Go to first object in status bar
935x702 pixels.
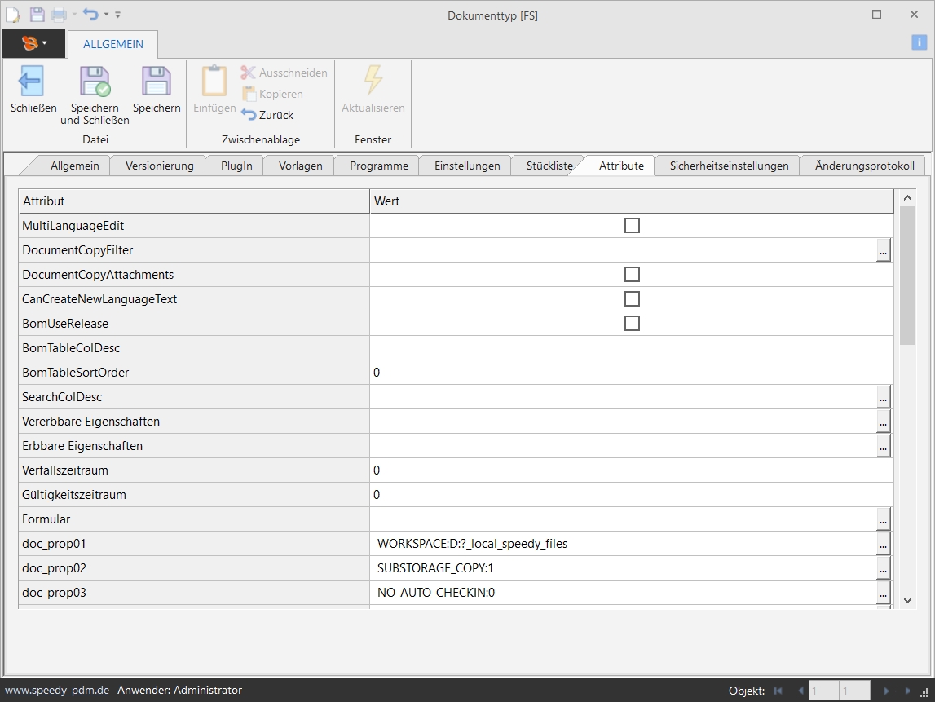point(778,691)
